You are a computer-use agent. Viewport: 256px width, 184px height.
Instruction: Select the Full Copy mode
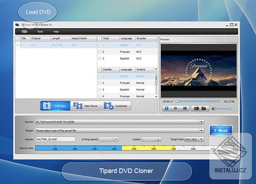pos(55,106)
